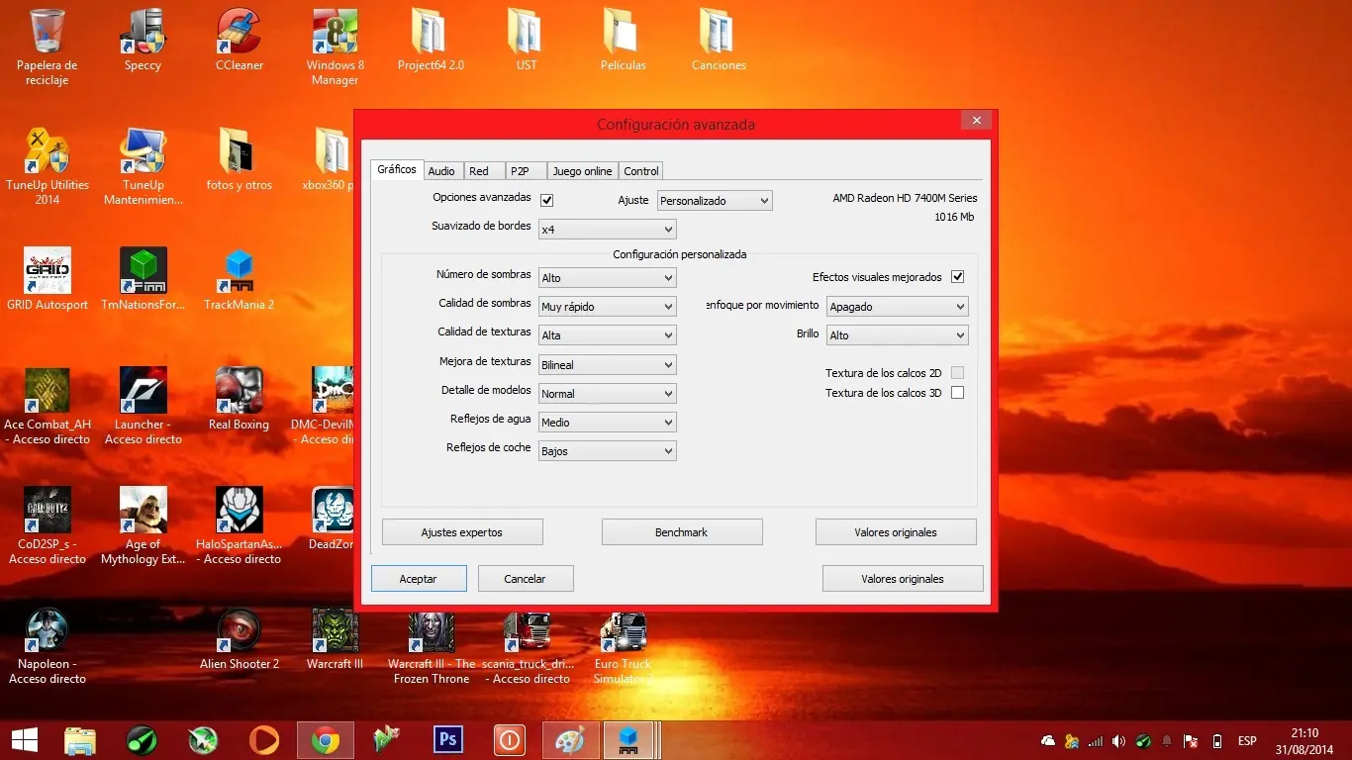Screen dimensions: 1352x760
Task: Select the TmNationsFor... desktop shortcut
Action: [x=143, y=279]
